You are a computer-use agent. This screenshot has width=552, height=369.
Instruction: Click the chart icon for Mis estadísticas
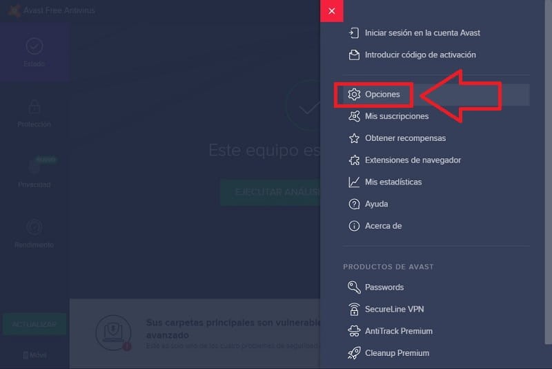click(354, 182)
